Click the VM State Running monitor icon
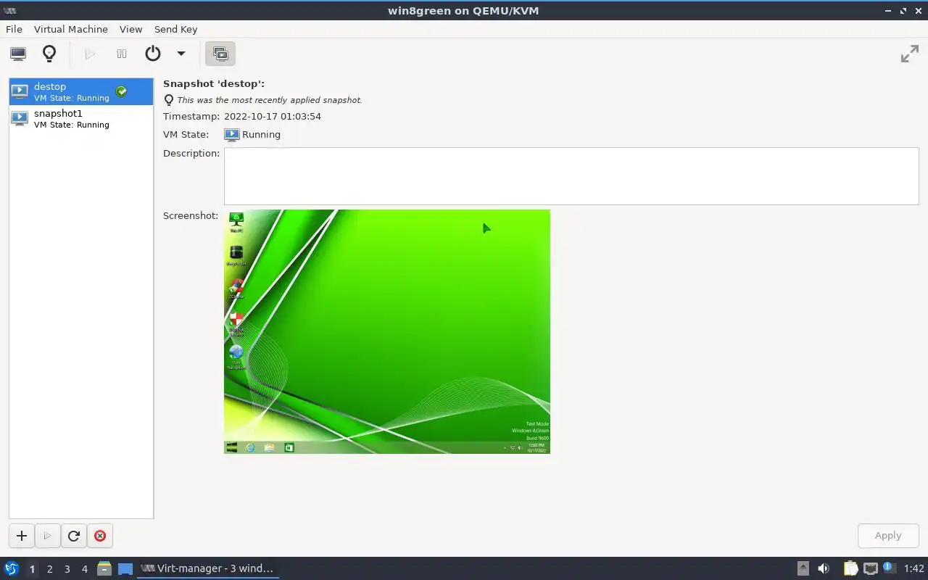Image resolution: width=928 pixels, height=580 pixels. coord(231,134)
